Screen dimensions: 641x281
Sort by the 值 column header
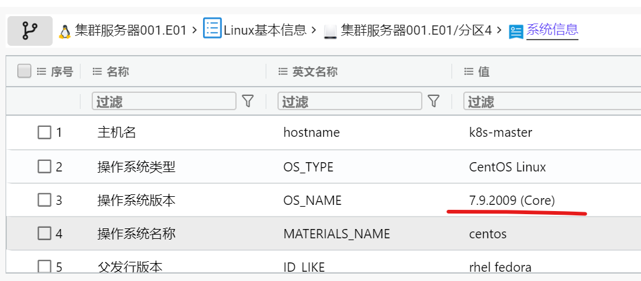484,72
